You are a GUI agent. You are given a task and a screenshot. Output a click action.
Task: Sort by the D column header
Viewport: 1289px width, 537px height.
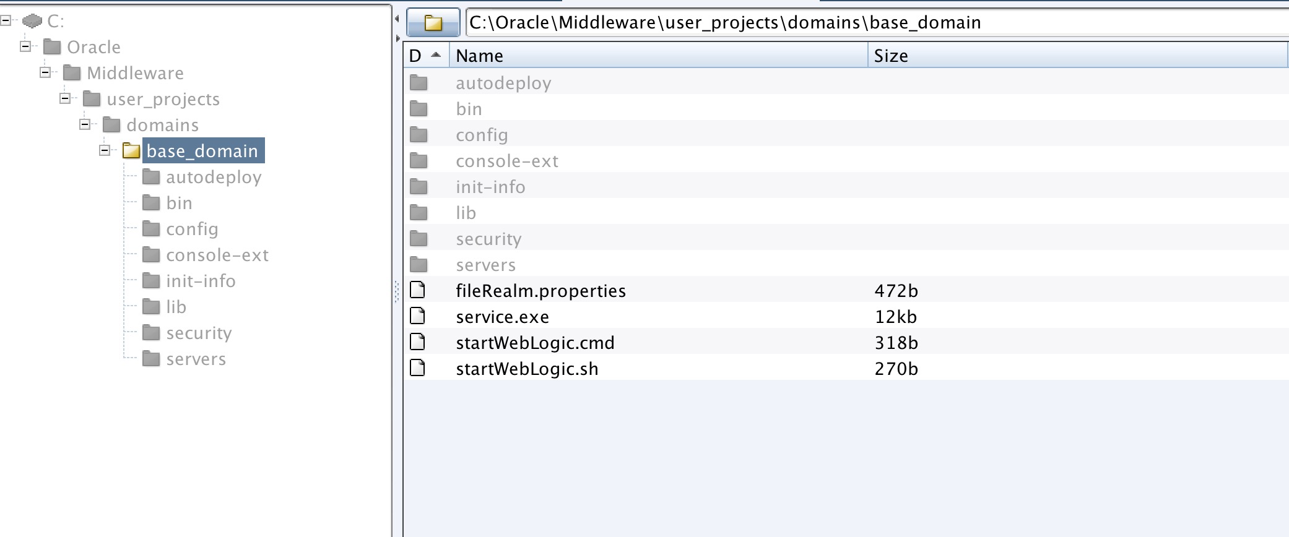427,56
